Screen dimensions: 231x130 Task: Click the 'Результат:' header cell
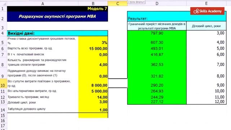177,16
